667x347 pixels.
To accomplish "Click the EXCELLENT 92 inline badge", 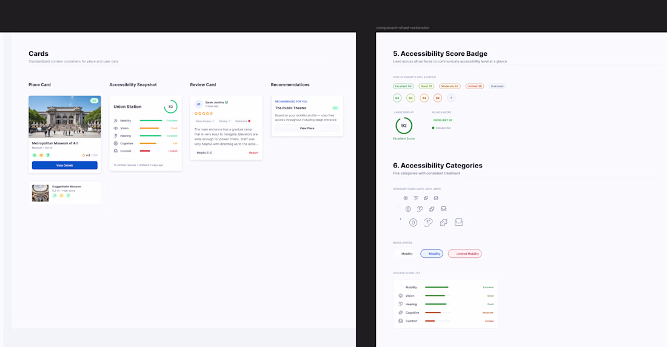I will click(443, 120).
